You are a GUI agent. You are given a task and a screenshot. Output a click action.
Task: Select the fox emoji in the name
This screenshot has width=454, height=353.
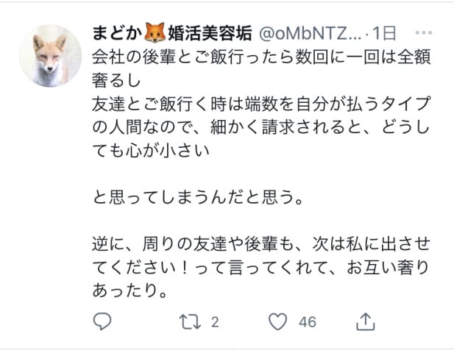click(x=155, y=32)
